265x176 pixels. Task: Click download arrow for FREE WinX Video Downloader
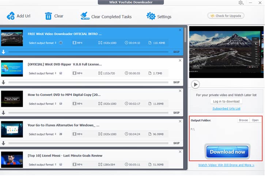point(3,52)
